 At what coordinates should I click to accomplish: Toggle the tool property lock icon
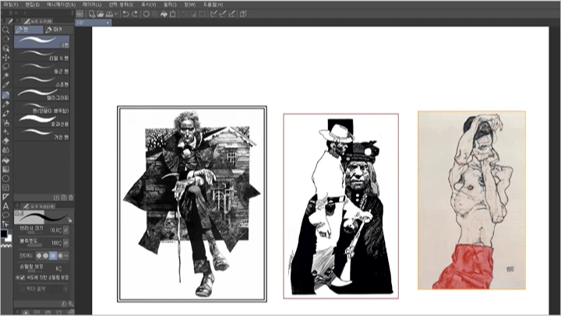(69, 219)
